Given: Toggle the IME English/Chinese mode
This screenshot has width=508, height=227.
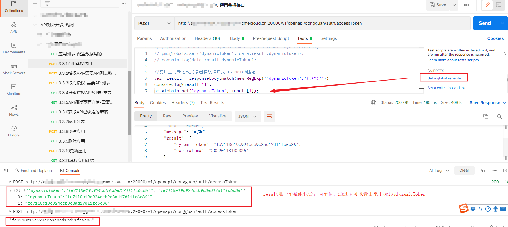Looking at the screenshot, I should pos(473,209).
